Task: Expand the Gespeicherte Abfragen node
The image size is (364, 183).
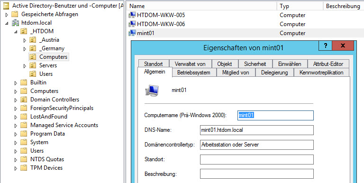Action: pyautogui.click(x=7, y=15)
